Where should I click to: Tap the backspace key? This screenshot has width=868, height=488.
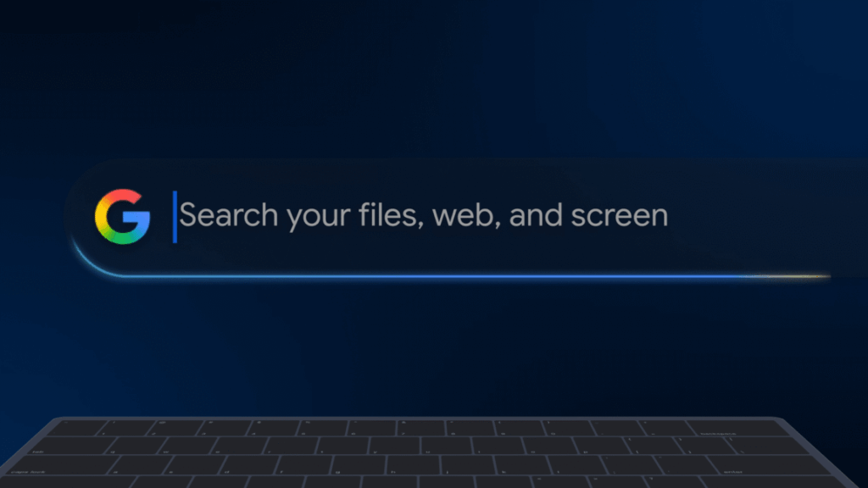(736, 428)
